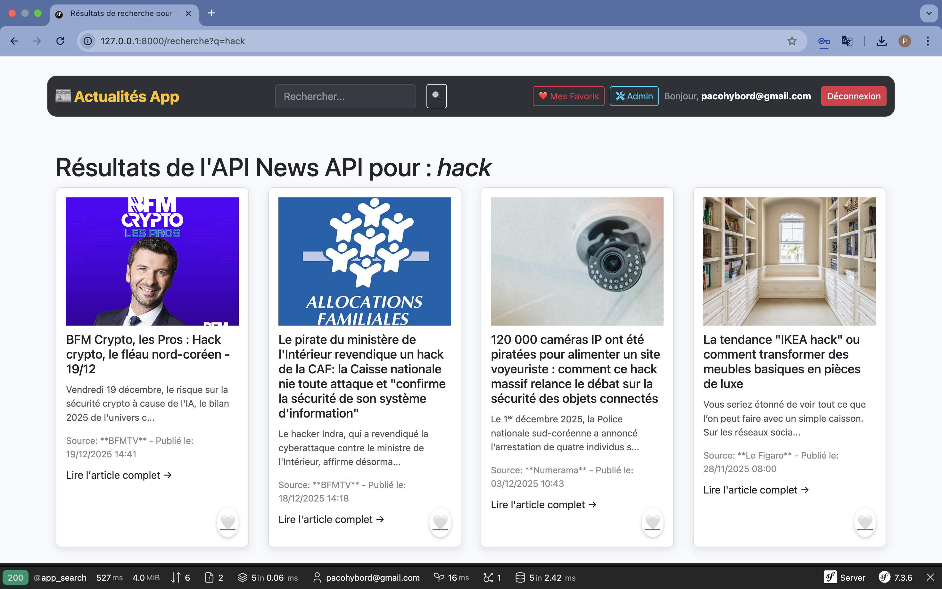This screenshot has height=589, width=942.
Task: Open the browser tab list chevron
Action: coord(929,13)
